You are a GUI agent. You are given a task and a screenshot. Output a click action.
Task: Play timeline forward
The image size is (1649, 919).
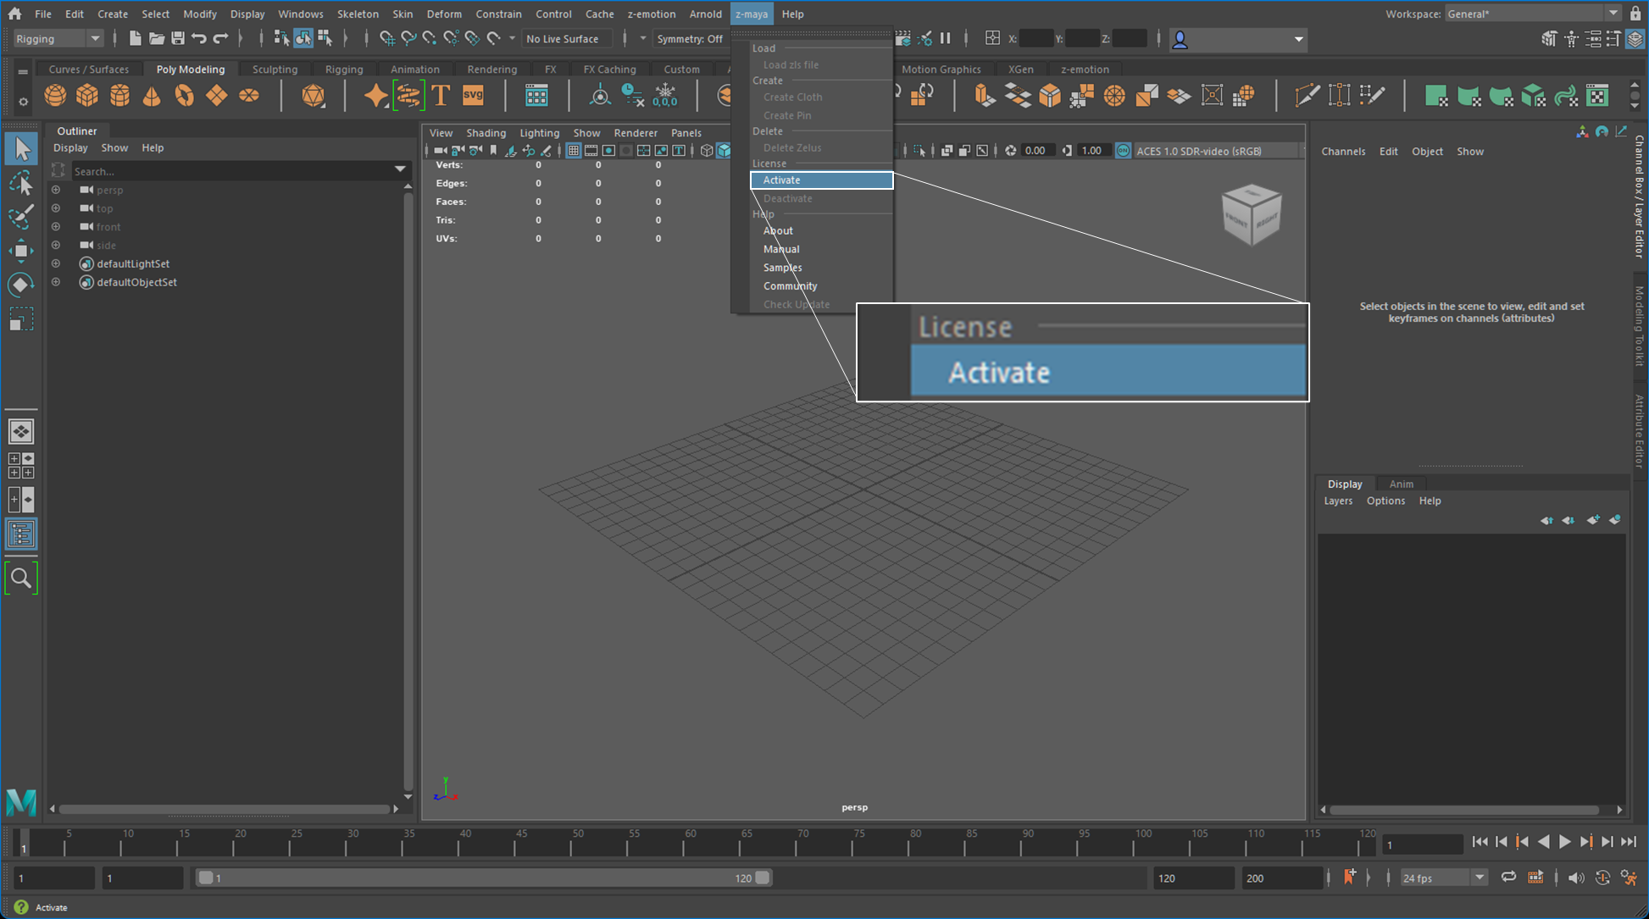1564,842
